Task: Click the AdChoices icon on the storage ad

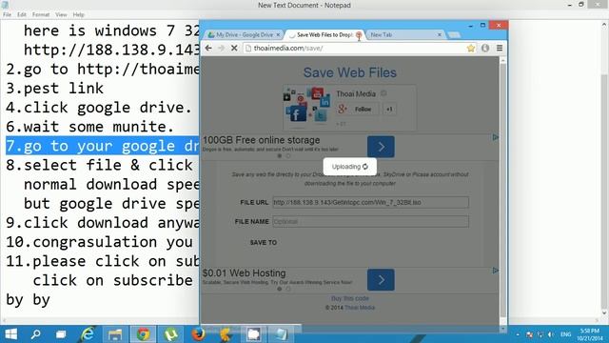Action: point(496,137)
